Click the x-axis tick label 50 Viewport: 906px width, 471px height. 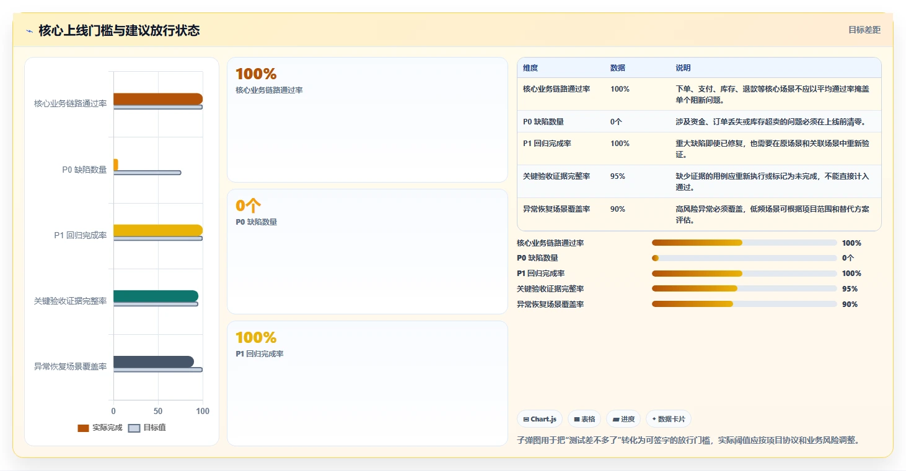click(158, 411)
